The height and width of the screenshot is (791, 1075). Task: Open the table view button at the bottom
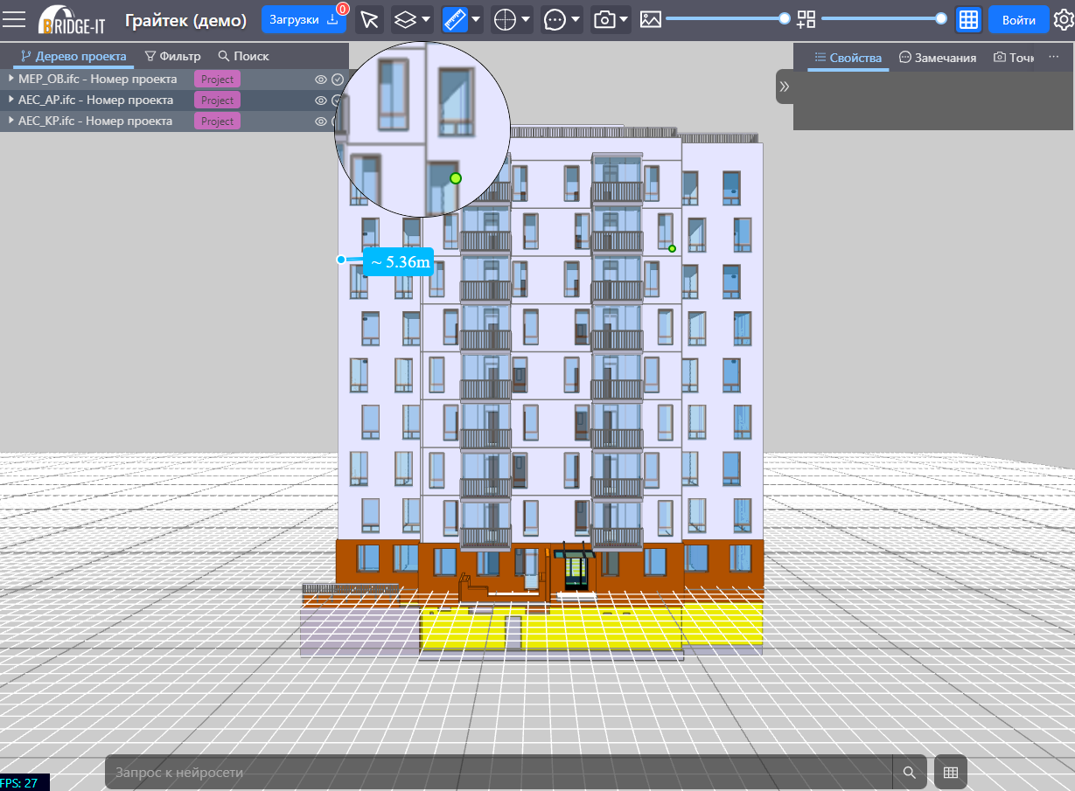(951, 772)
